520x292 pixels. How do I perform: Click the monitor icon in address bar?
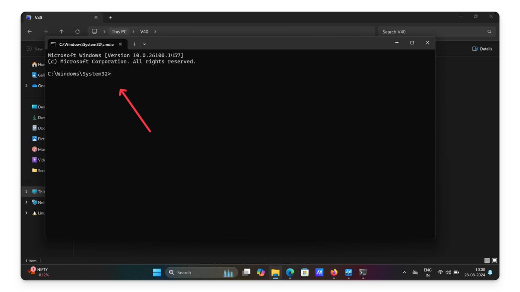(94, 31)
